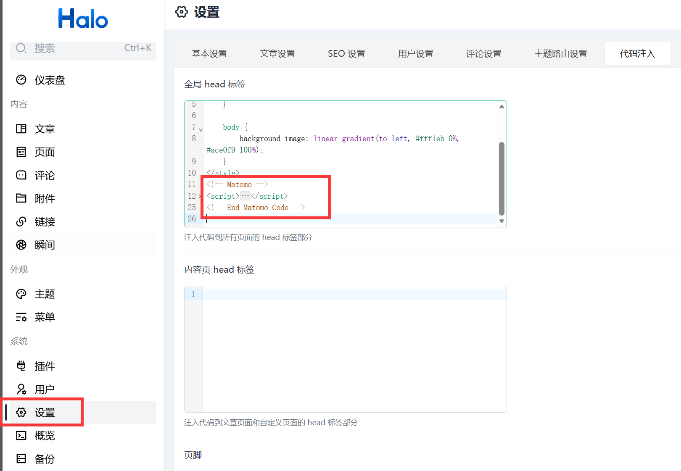681x471 pixels.
Task: Expand the folded script block on line 12
Action: [200, 196]
